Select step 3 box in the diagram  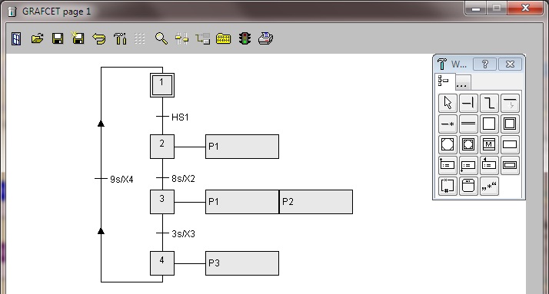pyautogui.click(x=162, y=202)
